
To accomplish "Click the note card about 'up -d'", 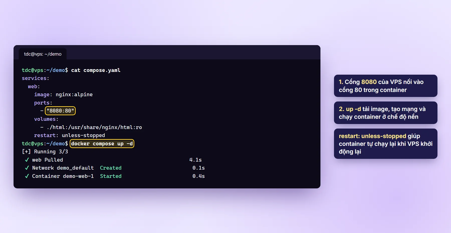I will coord(386,113).
